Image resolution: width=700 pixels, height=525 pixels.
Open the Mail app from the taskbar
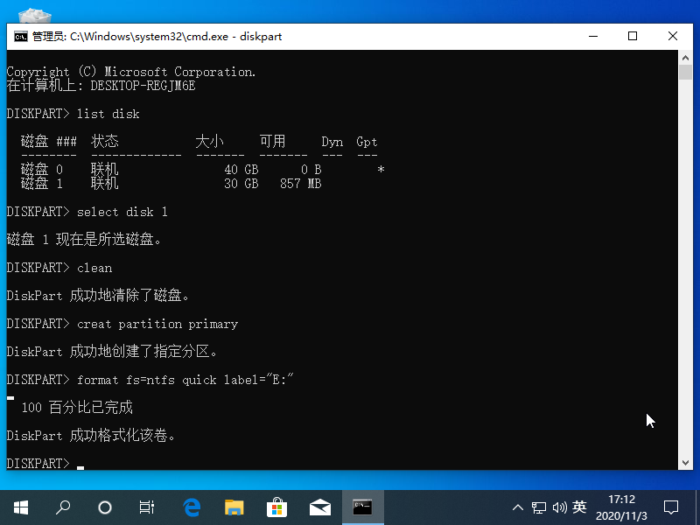pyautogui.click(x=319, y=507)
